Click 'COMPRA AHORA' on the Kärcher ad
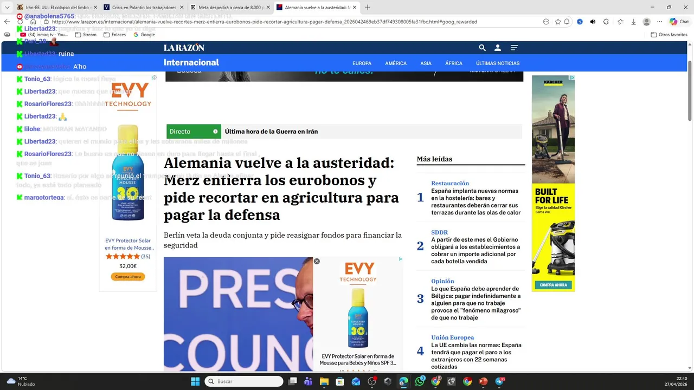The height and width of the screenshot is (390, 694). coord(553,285)
